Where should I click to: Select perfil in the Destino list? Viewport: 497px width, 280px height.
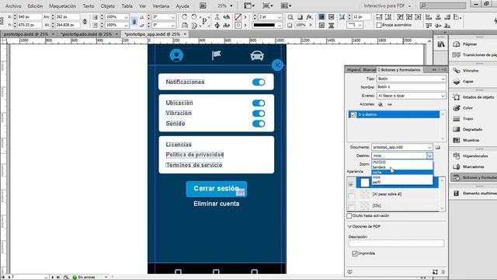[402, 182]
